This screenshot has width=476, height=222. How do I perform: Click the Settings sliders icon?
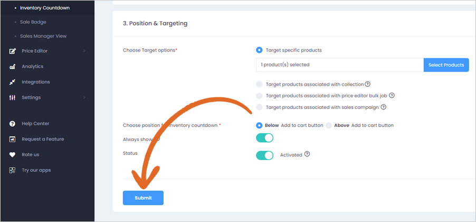click(13, 98)
